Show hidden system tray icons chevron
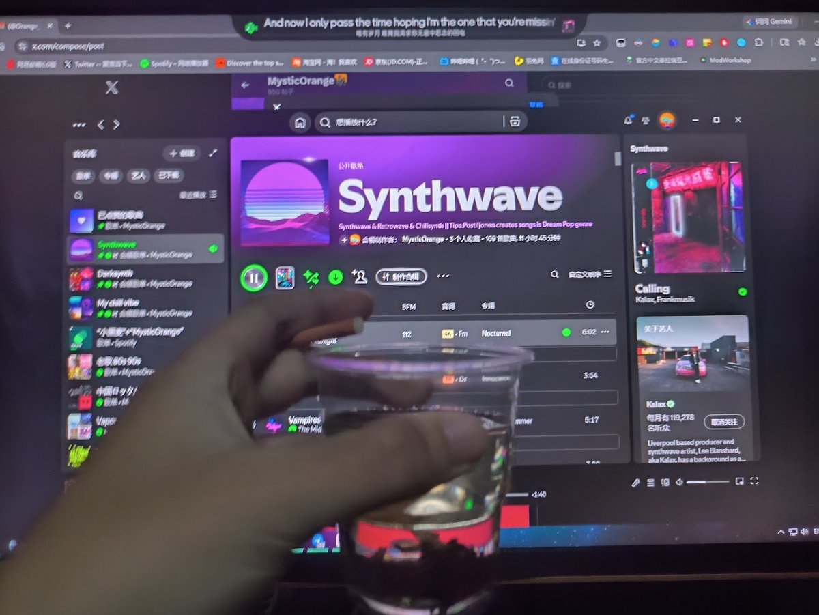 (781, 531)
